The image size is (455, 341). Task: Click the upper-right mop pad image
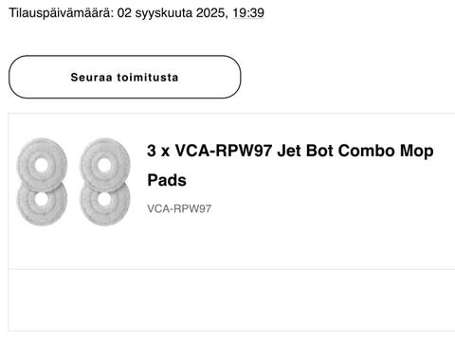[105, 165]
